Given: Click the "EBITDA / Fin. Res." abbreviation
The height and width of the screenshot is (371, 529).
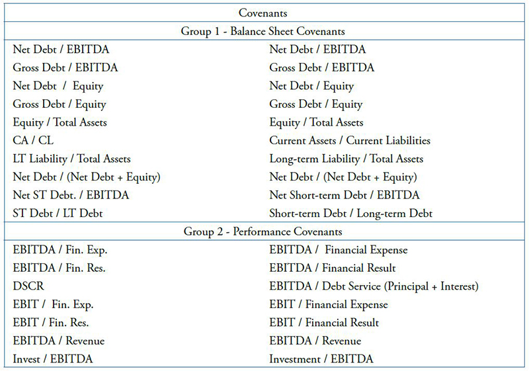Looking at the screenshot, I should click(x=60, y=268).
